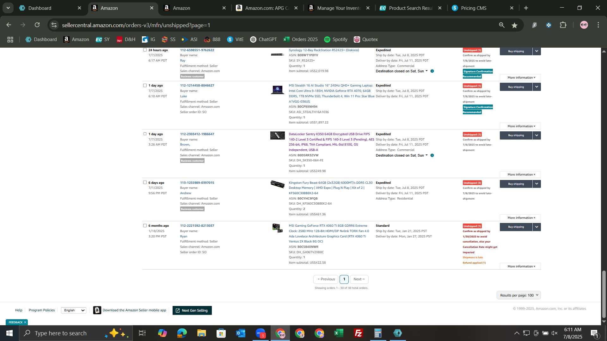This screenshot has height=341, width=607.
Task: Open a new browser tab
Action: point(526,8)
